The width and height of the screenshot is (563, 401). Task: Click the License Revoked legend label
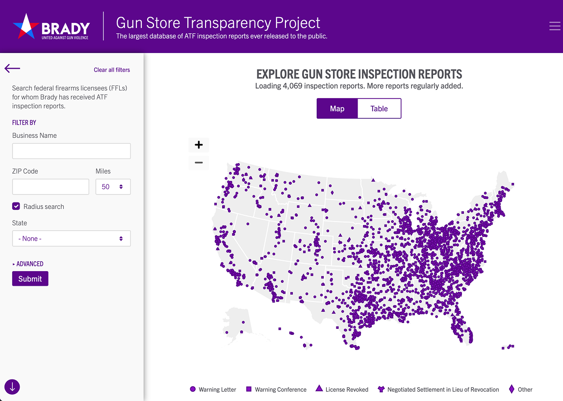click(347, 390)
